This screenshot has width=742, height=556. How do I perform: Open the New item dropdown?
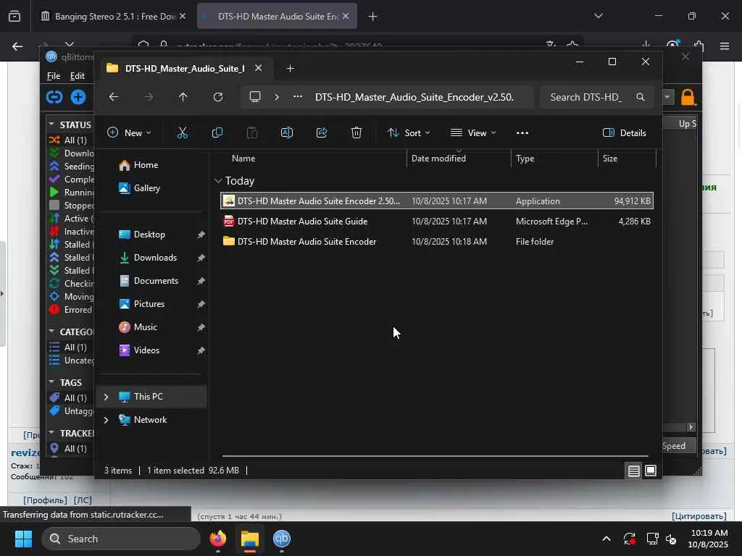(x=129, y=133)
